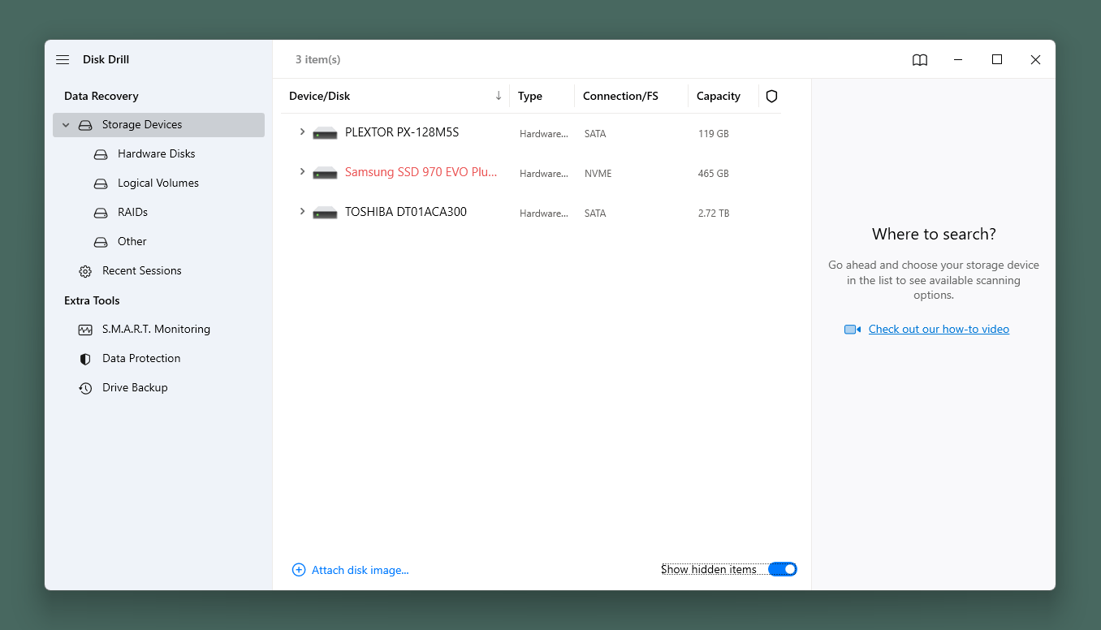The height and width of the screenshot is (630, 1101).
Task: Click the TOSHIBA DT01ACA300 disk icon
Action: pyautogui.click(x=325, y=212)
